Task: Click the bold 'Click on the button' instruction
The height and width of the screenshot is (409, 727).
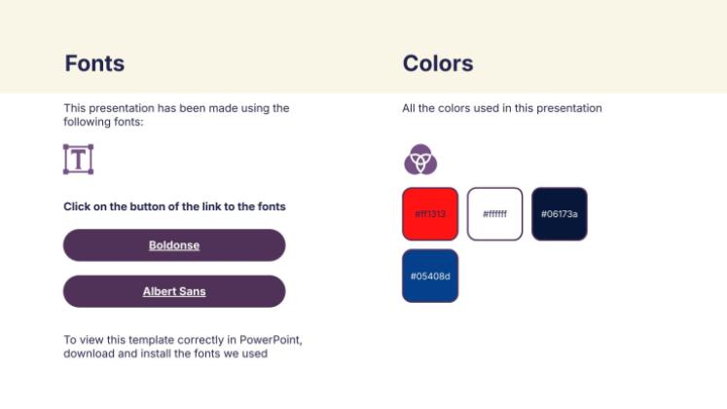Action: [x=174, y=206]
